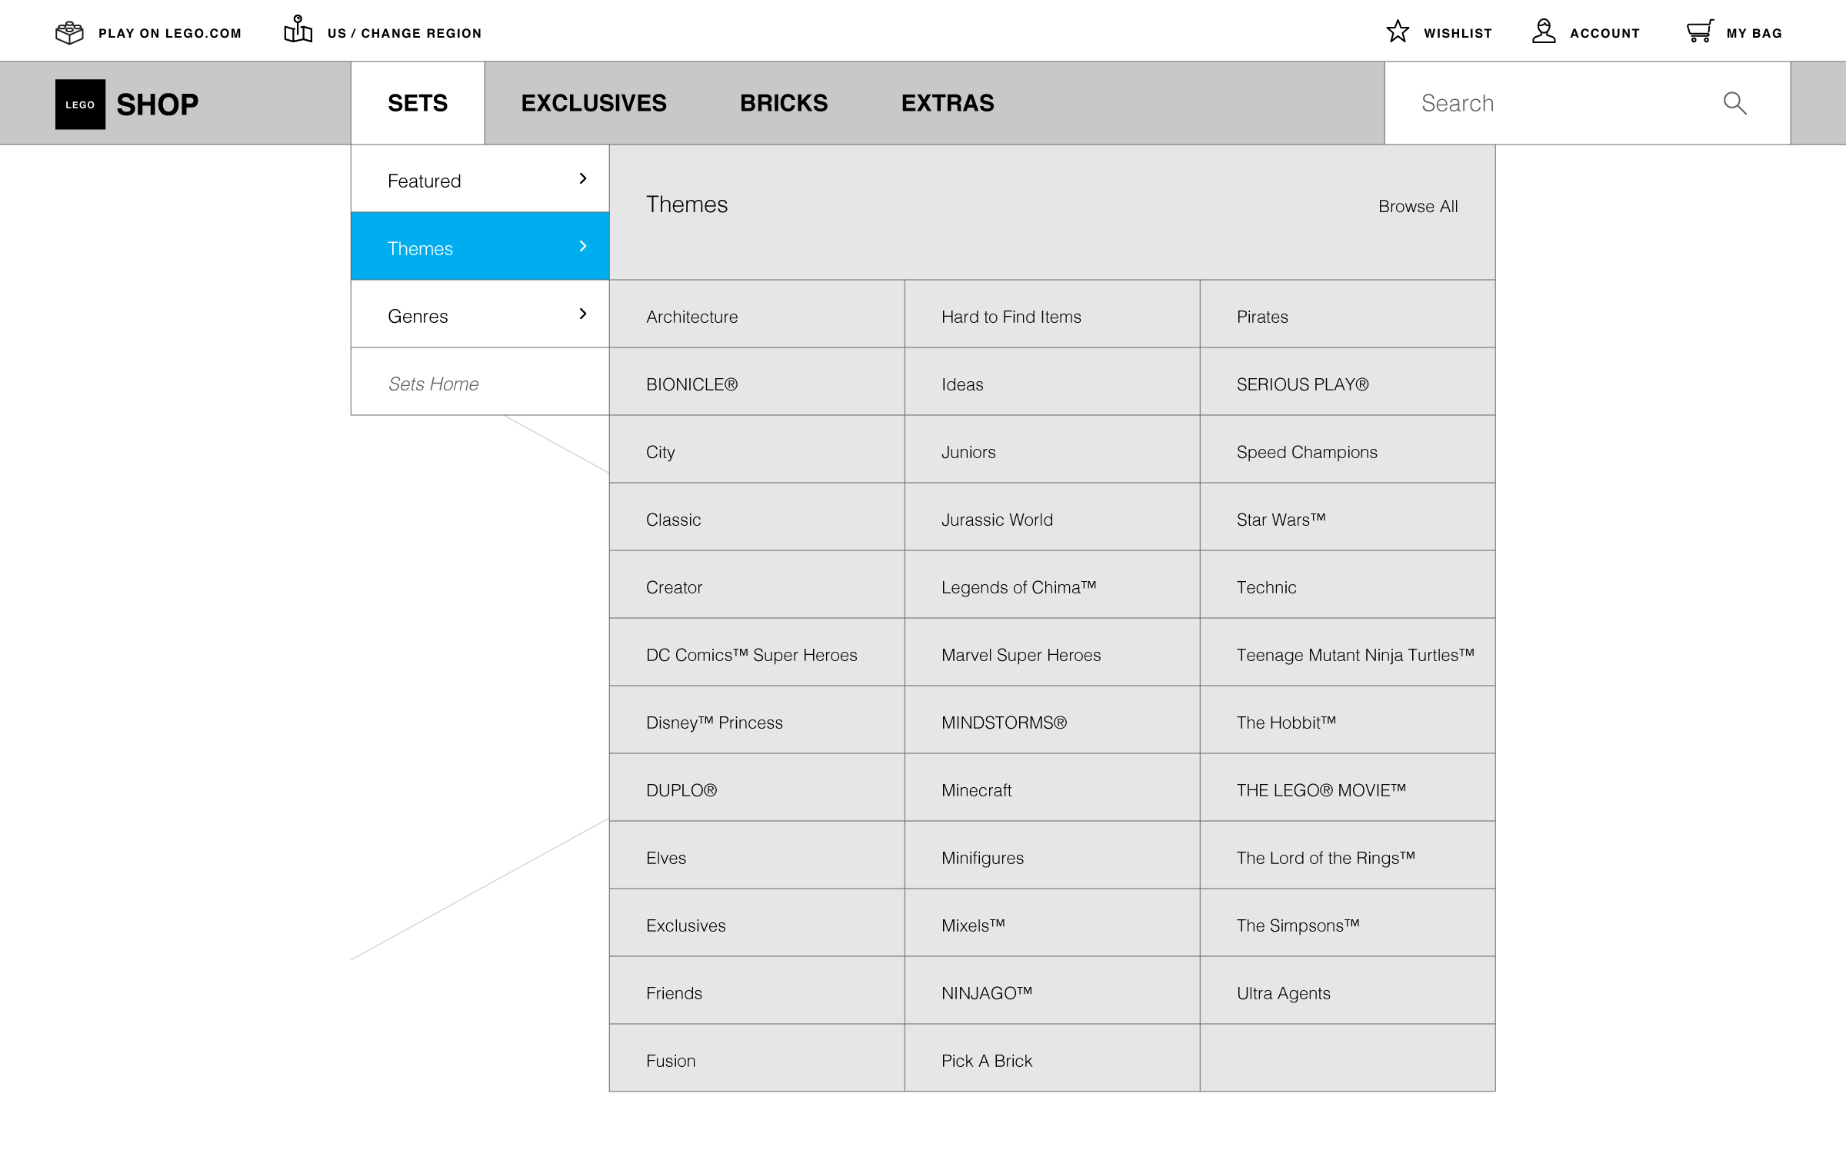Select Teenage Mutant Ninja Turtles theme
Screen dimensions: 1846x1153
coord(1355,655)
